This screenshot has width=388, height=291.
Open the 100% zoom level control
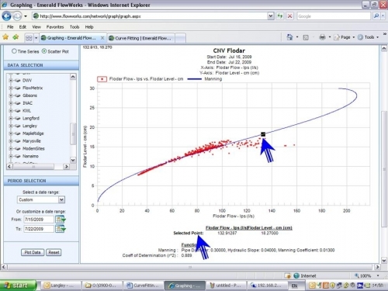pyautogui.click(x=367, y=275)
